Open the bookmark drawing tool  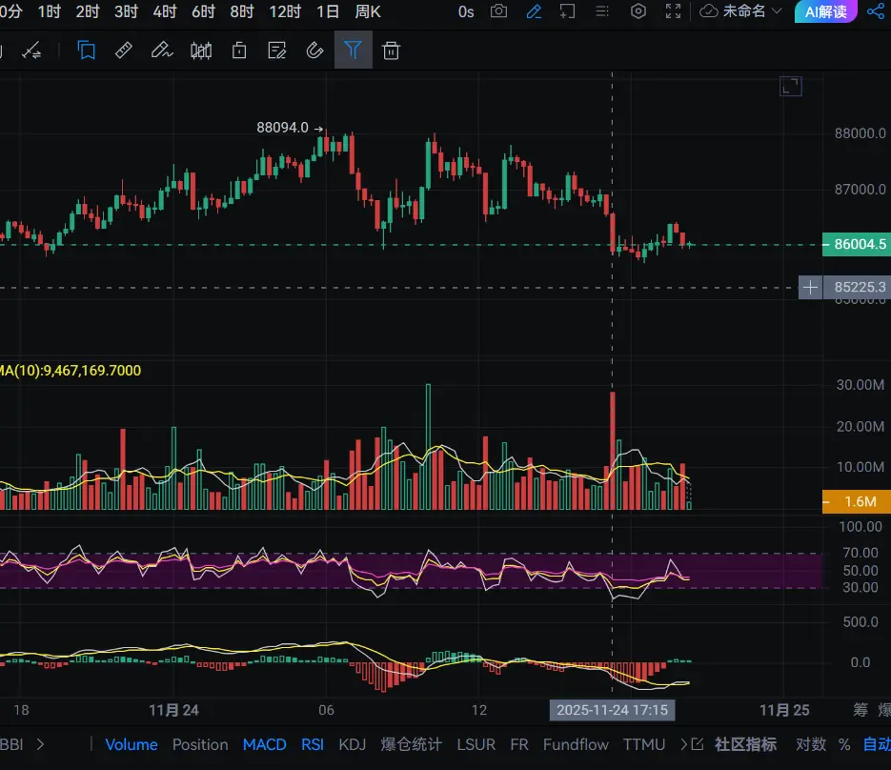click(87, 51)
